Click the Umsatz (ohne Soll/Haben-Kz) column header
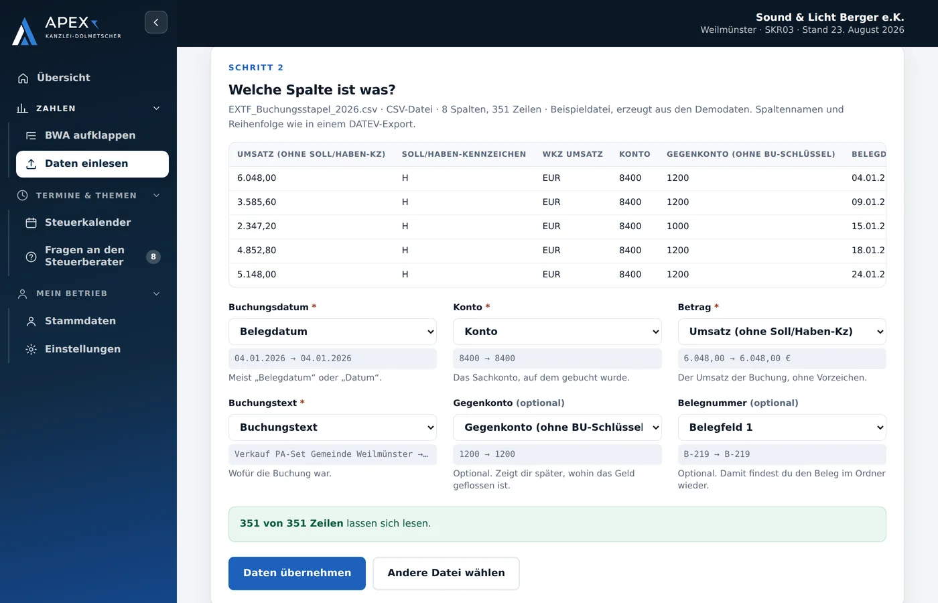The image size is (938, 603). click(311, 154)
